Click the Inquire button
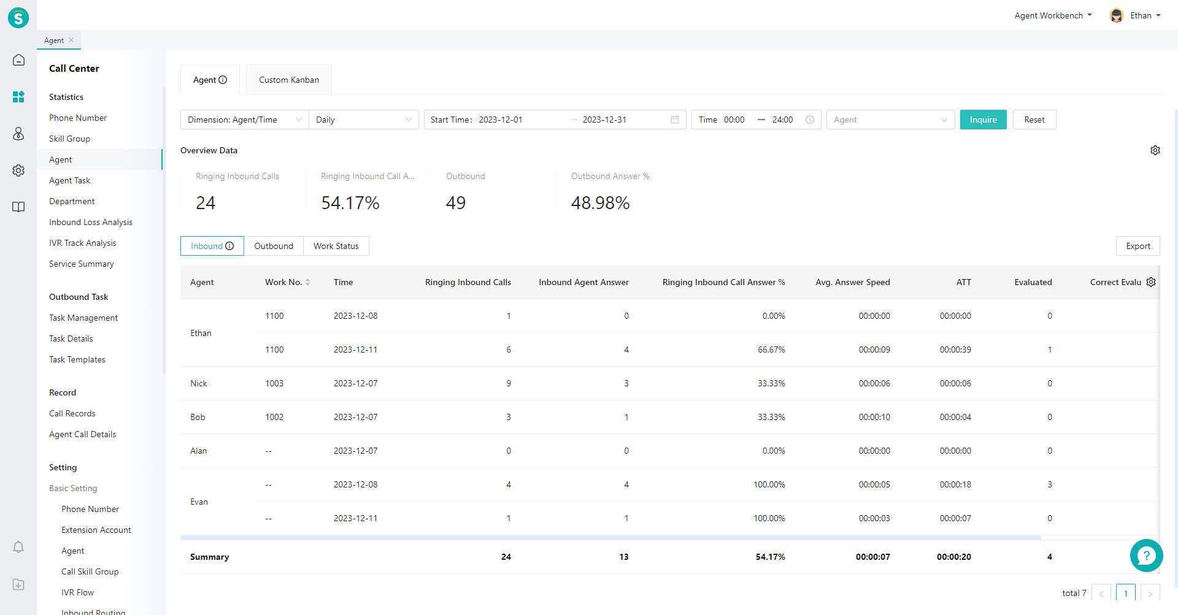 983,120
